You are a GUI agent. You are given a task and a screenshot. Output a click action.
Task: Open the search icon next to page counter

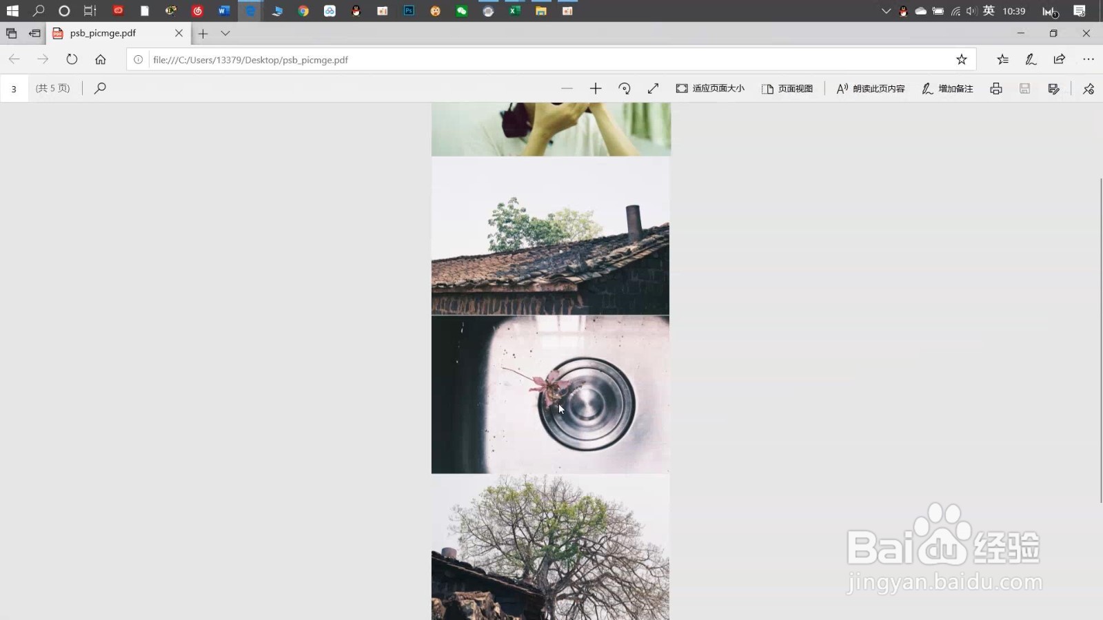tap(100, 88)
